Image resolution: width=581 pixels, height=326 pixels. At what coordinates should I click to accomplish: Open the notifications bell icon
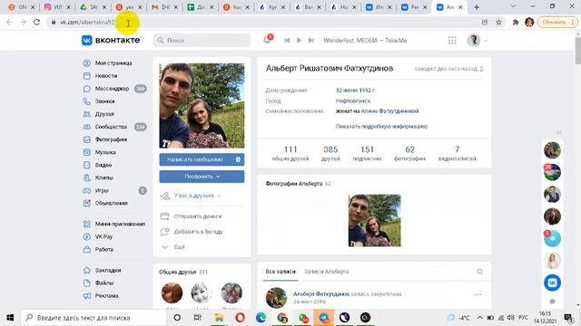(267, 40)
